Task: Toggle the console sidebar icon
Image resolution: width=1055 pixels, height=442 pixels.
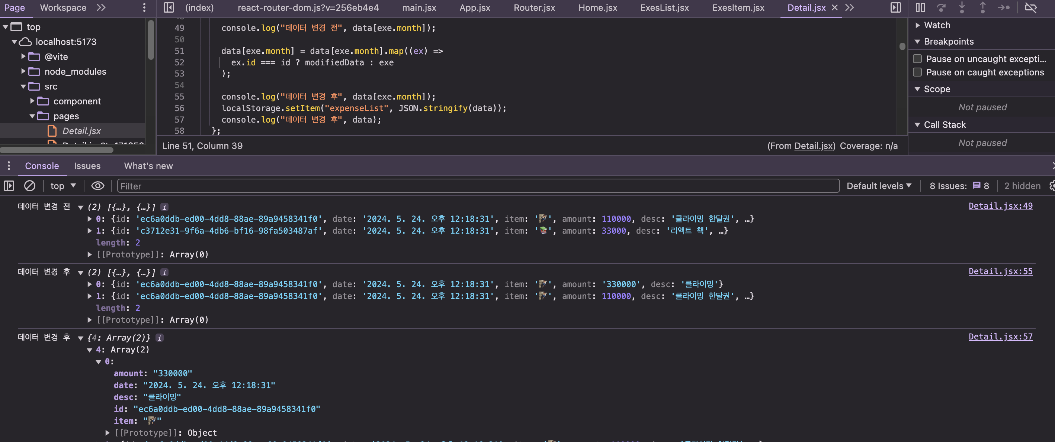Action: pos(9,186)
